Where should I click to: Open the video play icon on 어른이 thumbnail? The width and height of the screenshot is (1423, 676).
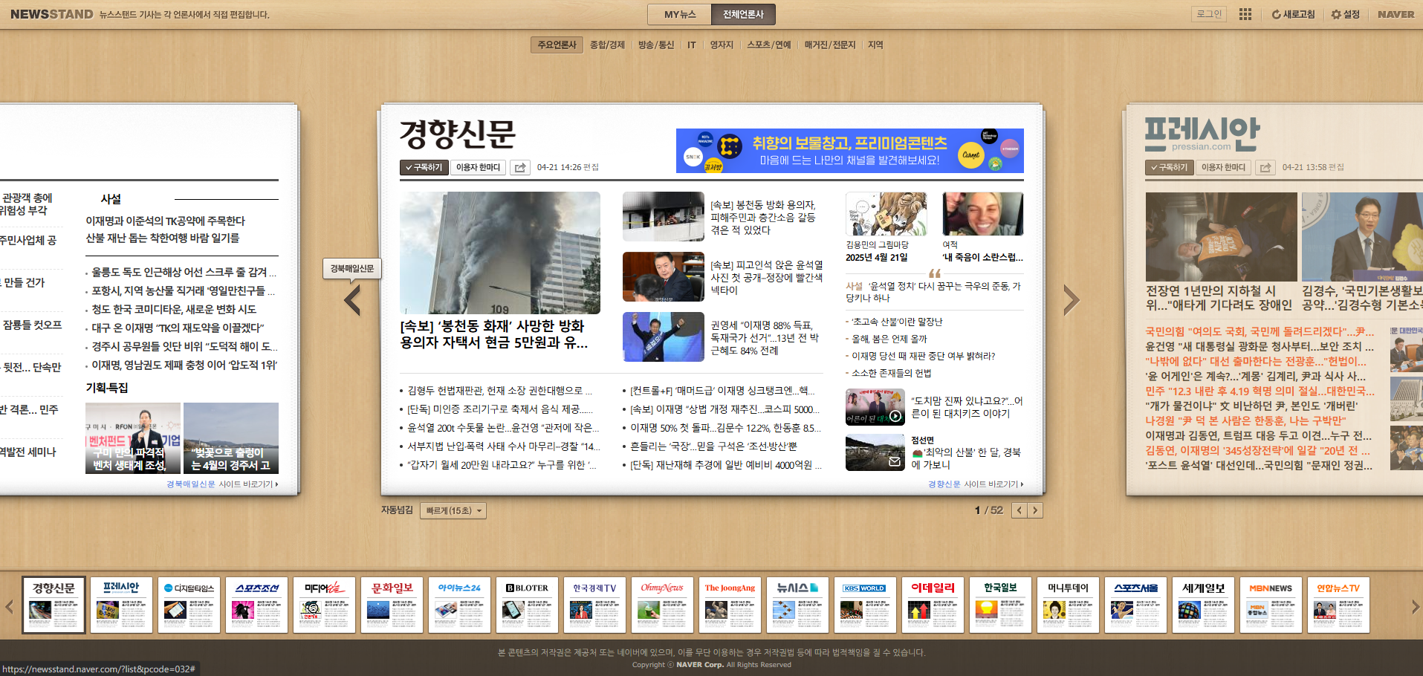(x=896, y=416)
